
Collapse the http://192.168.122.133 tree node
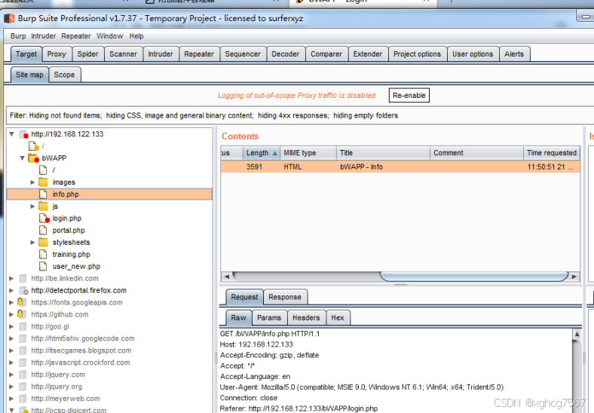pos(12,134)
